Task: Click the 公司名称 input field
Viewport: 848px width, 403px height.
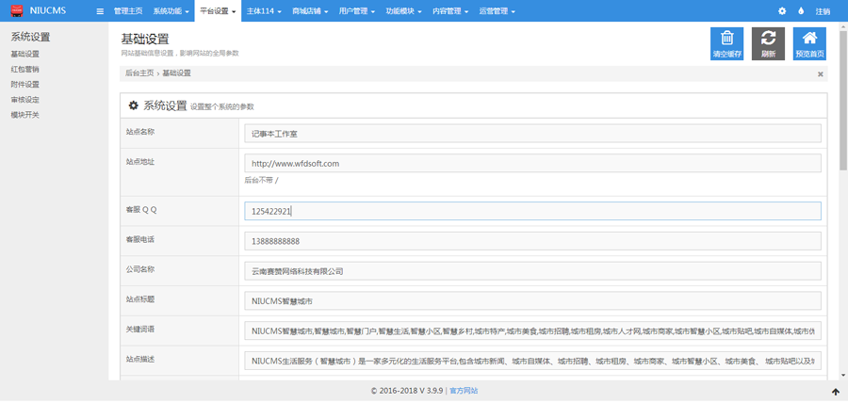Action: 532,271
